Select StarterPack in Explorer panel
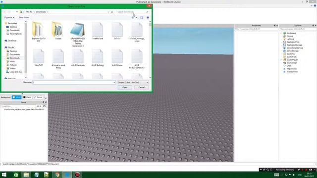Viewport: 317px width, 178px height. tap(291, 57)
